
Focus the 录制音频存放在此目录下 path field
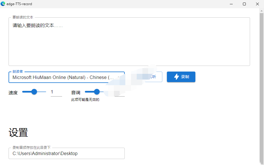[x=66, y=153]
